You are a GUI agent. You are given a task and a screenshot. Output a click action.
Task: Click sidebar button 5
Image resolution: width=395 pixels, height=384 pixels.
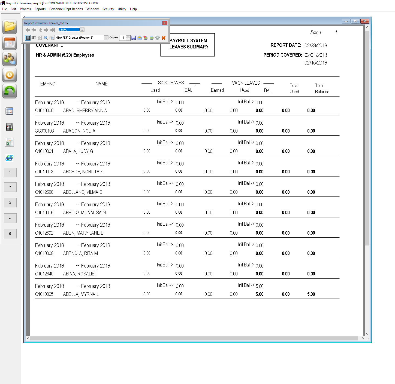point(10,234)
